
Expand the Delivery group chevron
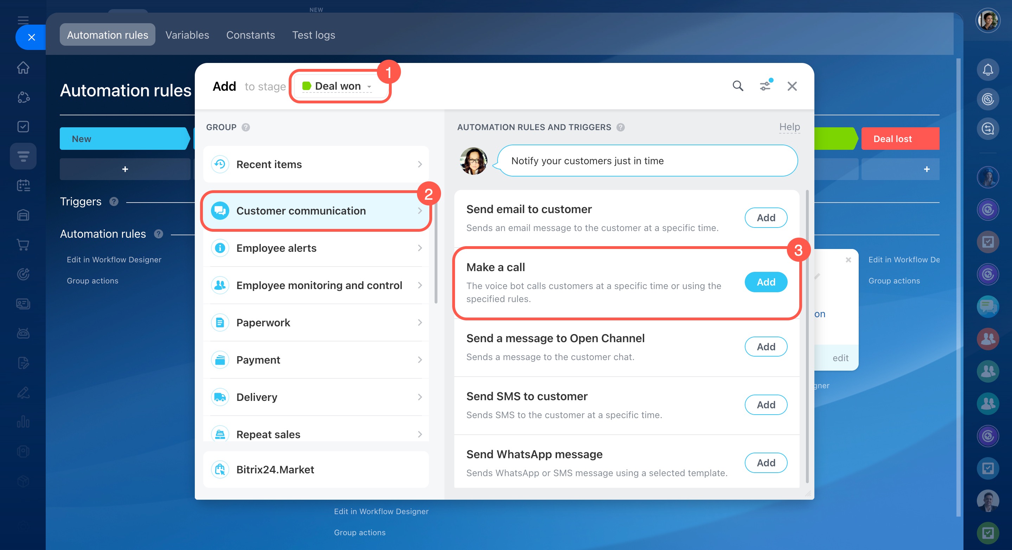(x=419, y=397)
